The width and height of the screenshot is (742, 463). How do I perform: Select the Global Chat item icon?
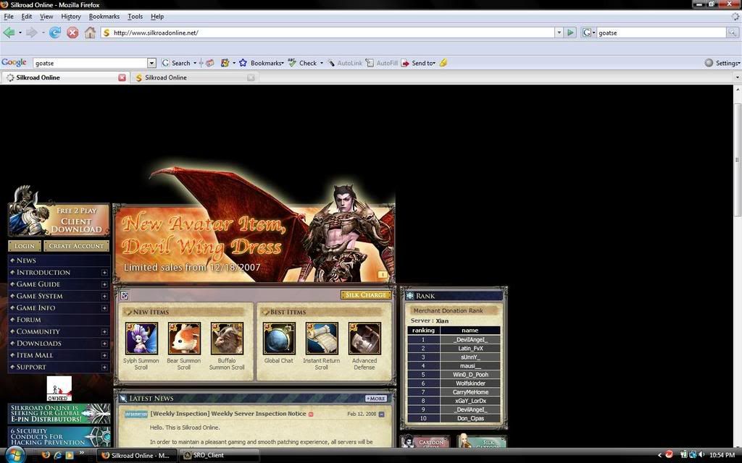point(279,339)
